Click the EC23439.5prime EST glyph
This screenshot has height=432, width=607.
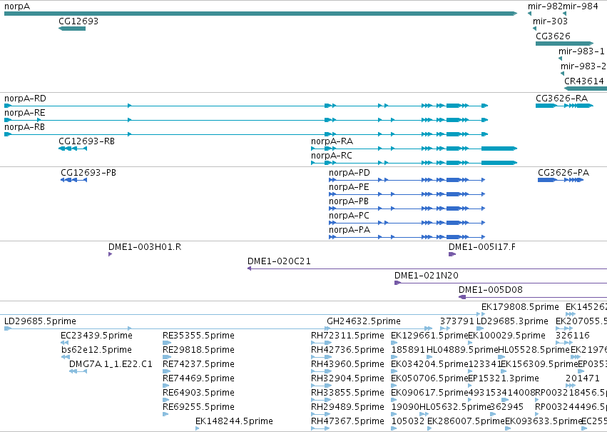pyautogui.click(x=65, y=343)
